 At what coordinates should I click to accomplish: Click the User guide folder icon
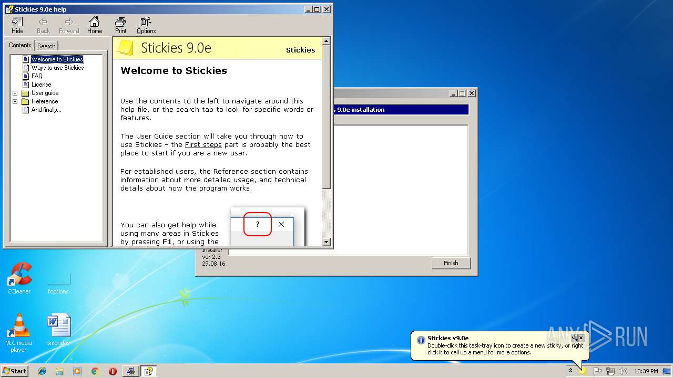pos(25,93)
